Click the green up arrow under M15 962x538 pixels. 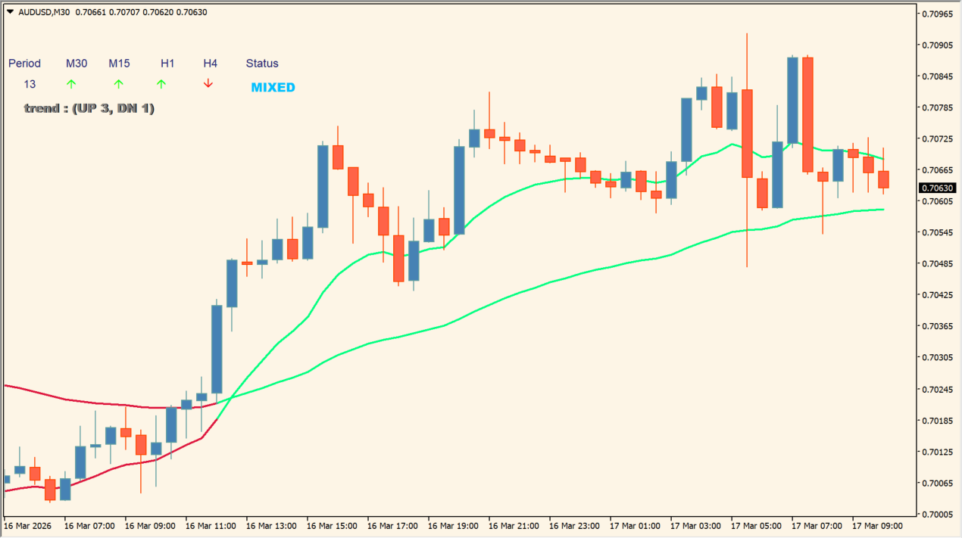[118, 84]
